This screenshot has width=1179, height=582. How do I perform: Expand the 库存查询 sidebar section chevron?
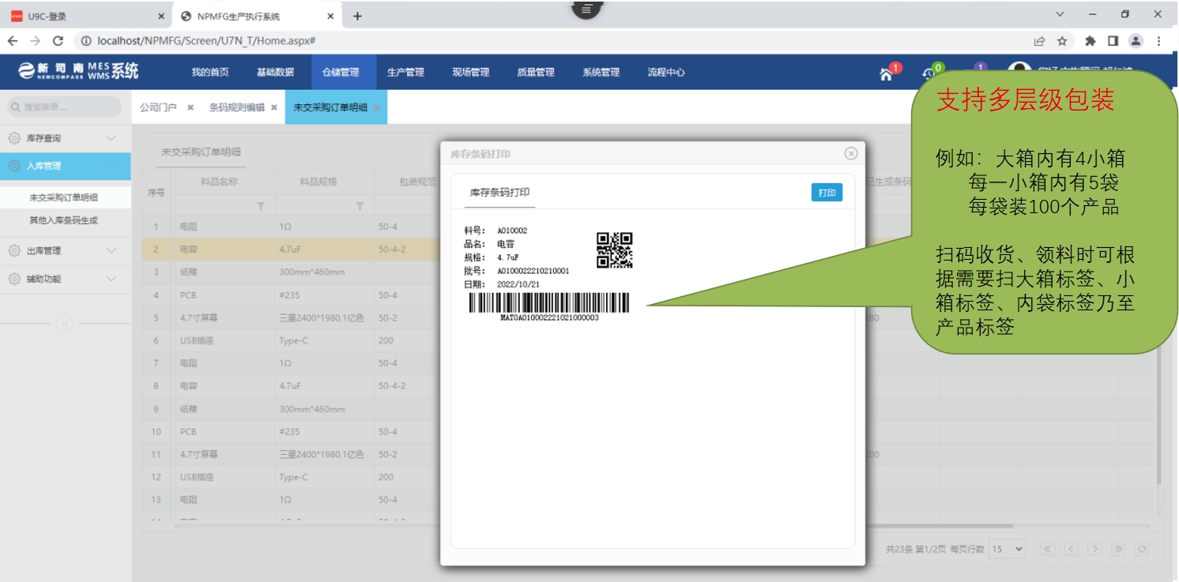click(x=111, y=138)
